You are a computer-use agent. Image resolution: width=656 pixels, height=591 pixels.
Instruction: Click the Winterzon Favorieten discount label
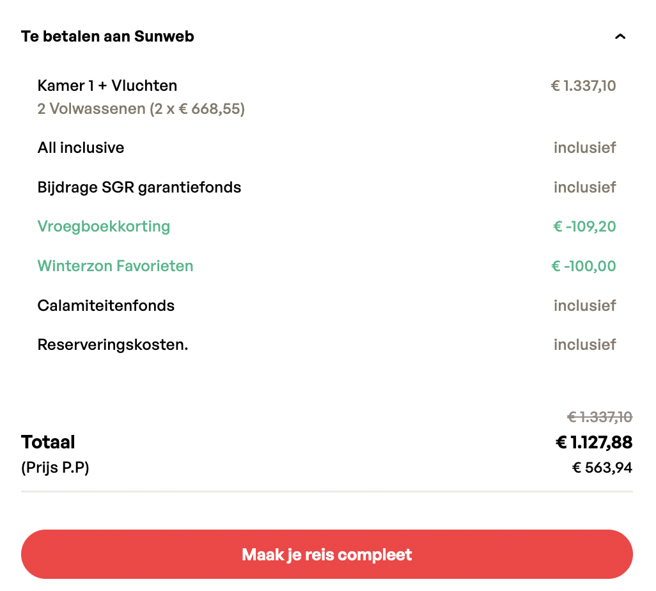point(115,266)
